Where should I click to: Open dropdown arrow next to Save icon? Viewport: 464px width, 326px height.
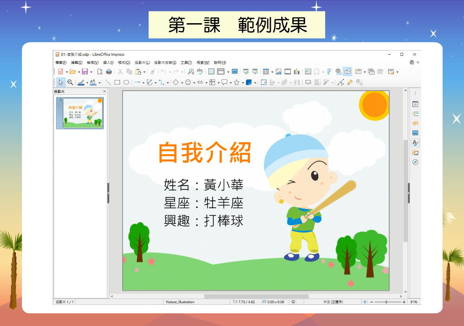click(91, 72)
